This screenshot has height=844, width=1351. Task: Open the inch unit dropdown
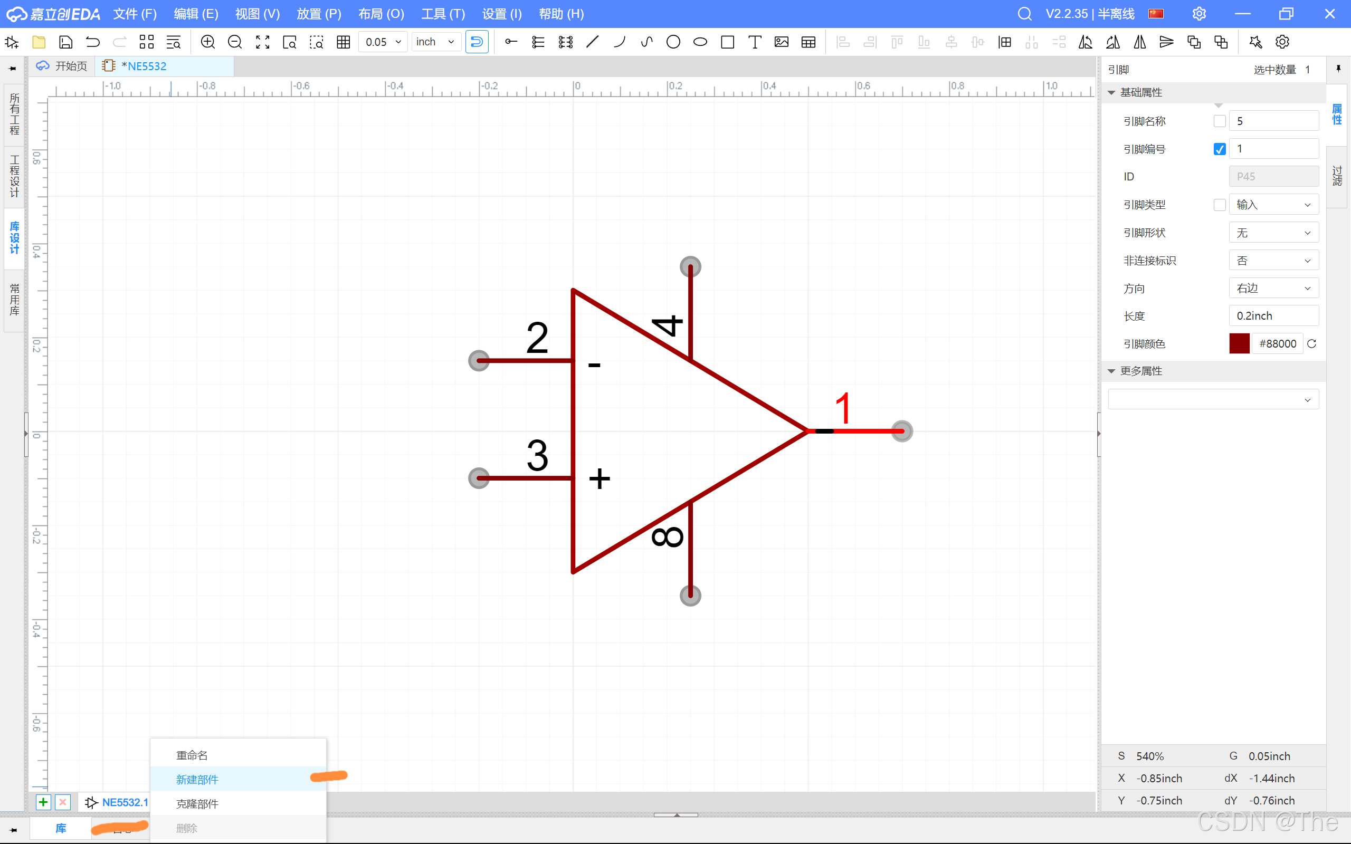(435, 42)
